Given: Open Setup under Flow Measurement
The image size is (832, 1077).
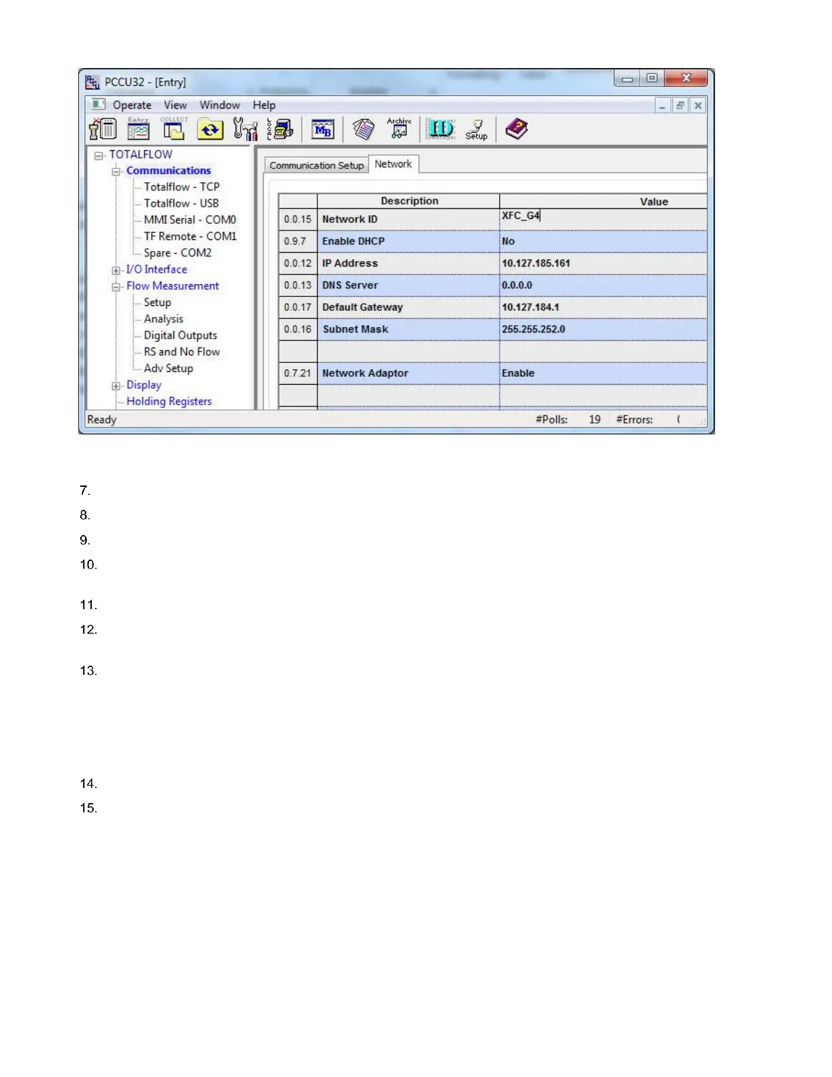Looking at the screenshot, I should (x=157, y=303).
